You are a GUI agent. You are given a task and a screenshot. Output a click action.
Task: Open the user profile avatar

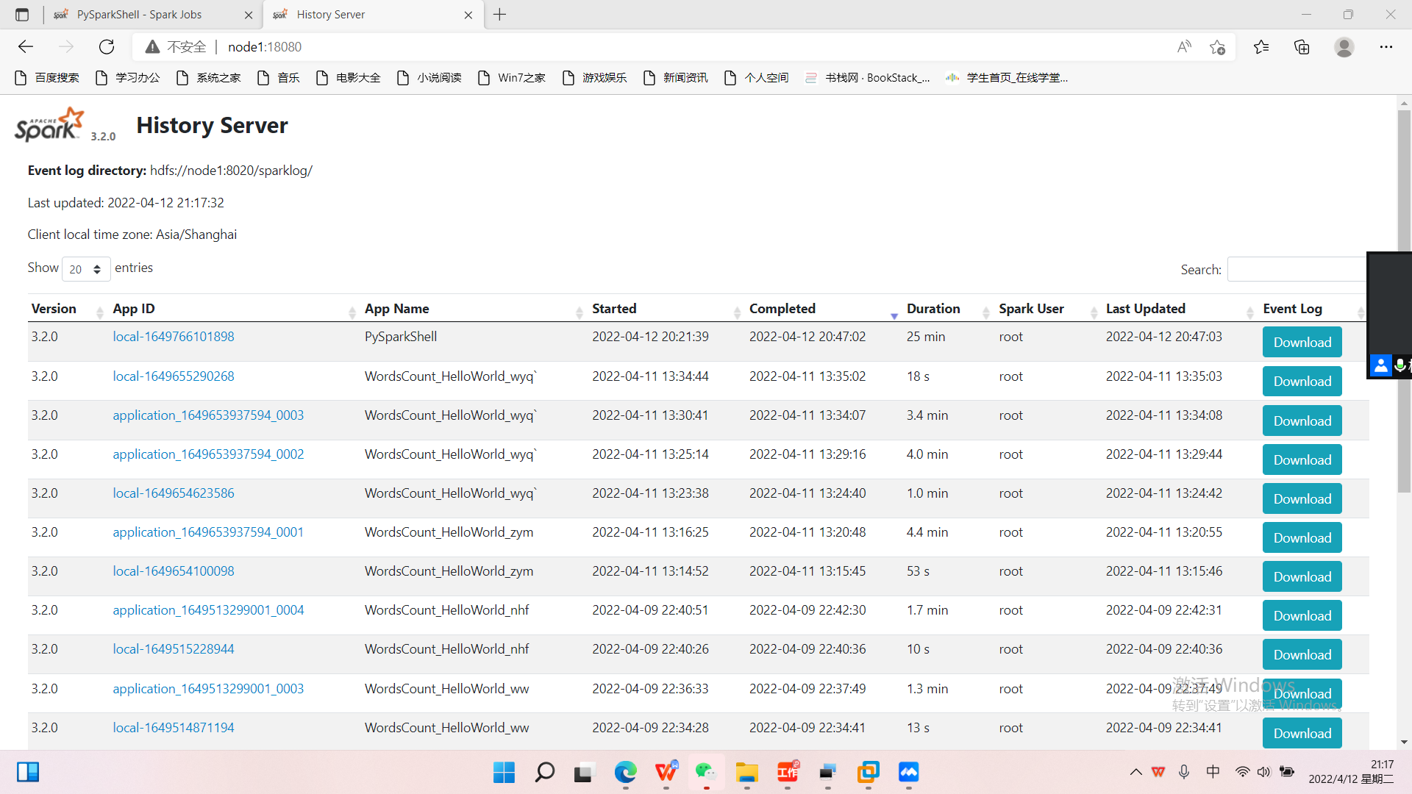(x=1344, y=47)
